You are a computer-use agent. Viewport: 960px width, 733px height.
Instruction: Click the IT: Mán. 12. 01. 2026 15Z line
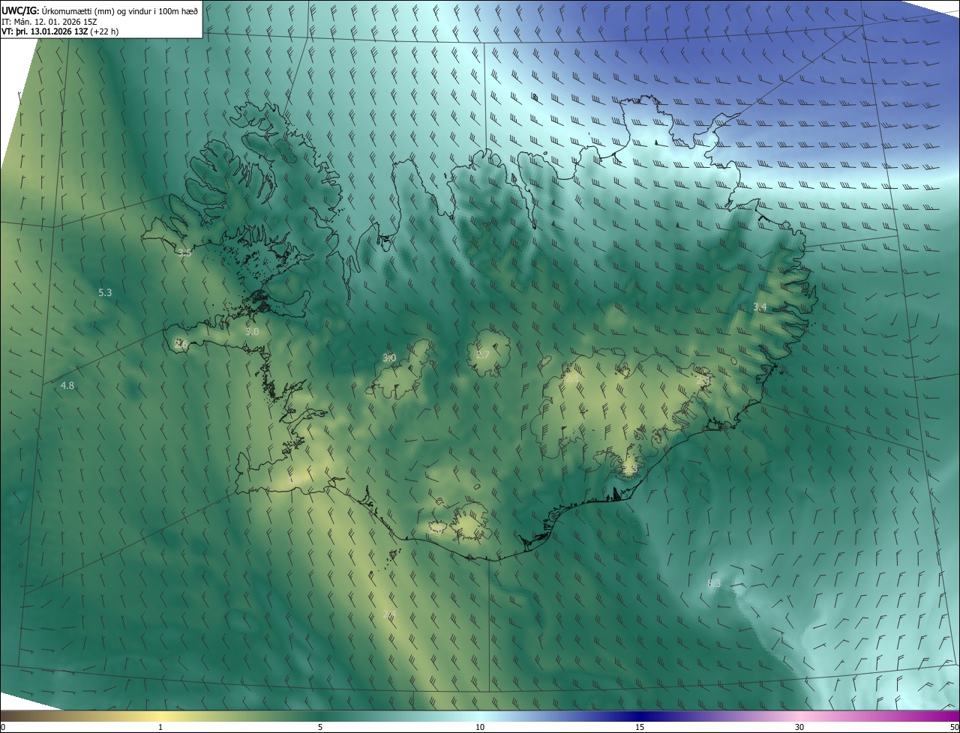click(51, 21)
